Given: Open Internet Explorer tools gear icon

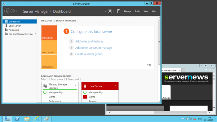Looking at the screenshot, I should pyautogui.click(x=214, y=70).
